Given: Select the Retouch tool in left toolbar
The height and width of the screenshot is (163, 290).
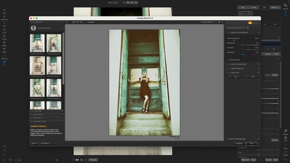Looking at the screenshot, I should click(x=4, y=57).
